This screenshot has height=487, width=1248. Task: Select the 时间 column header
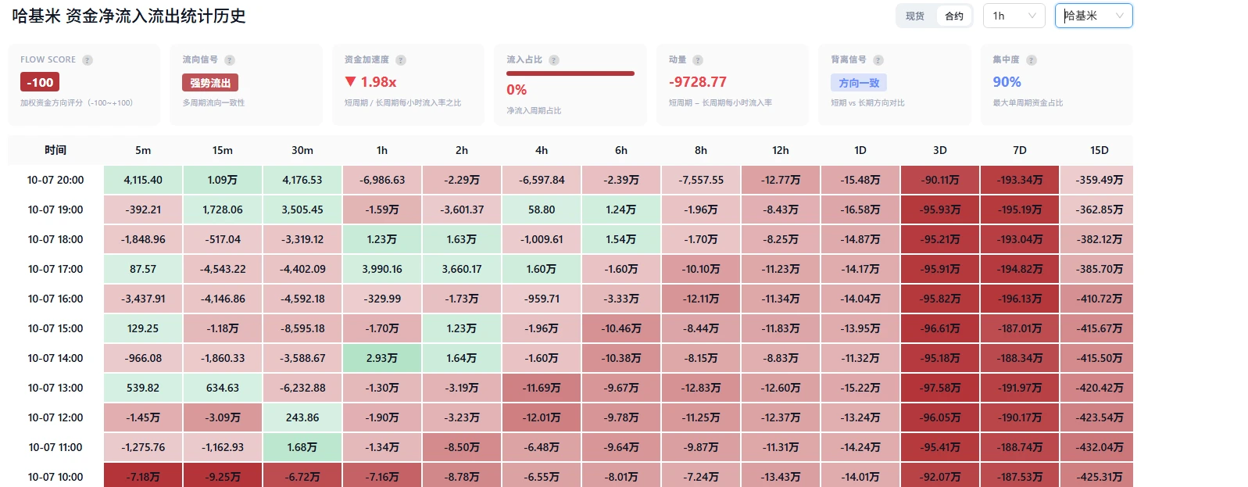pyautogui.click(x=55, y=150)
